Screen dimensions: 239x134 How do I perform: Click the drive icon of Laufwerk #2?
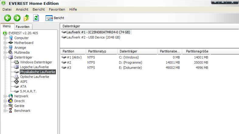(x=64, y=37)
